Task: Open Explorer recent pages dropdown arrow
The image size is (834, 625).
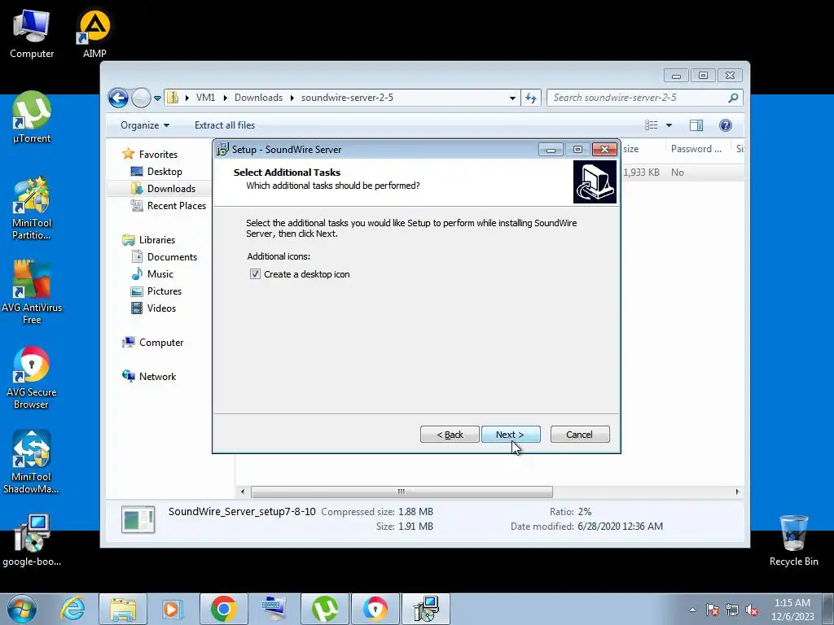Action: (157, 98)
